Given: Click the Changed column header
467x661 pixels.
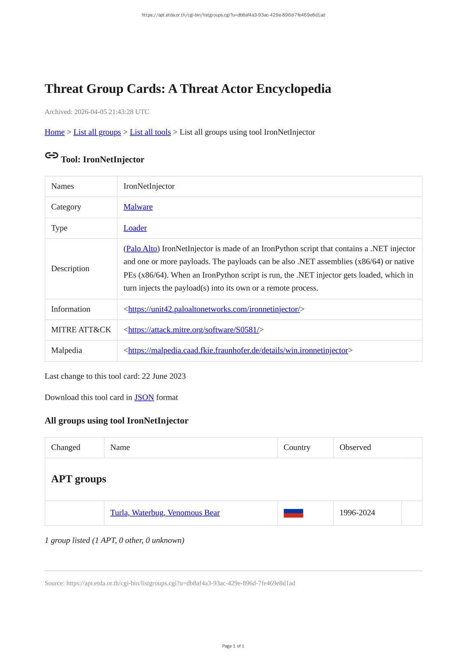Looking at the screenshot, I should [x=66, y=448].
